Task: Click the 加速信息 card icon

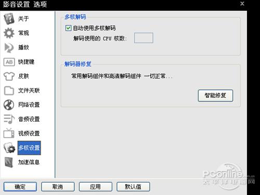Action: coord(9,162)
